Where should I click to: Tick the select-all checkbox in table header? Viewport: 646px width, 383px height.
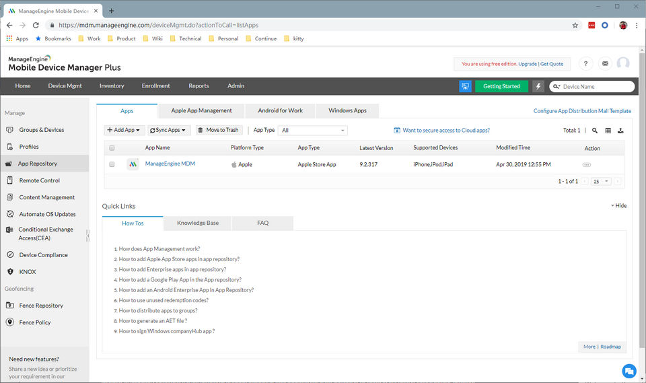pos(112,148)
